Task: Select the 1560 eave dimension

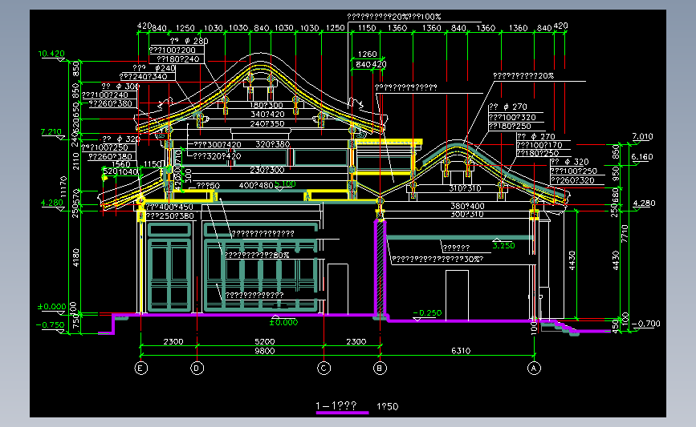Action: (120, 164)
